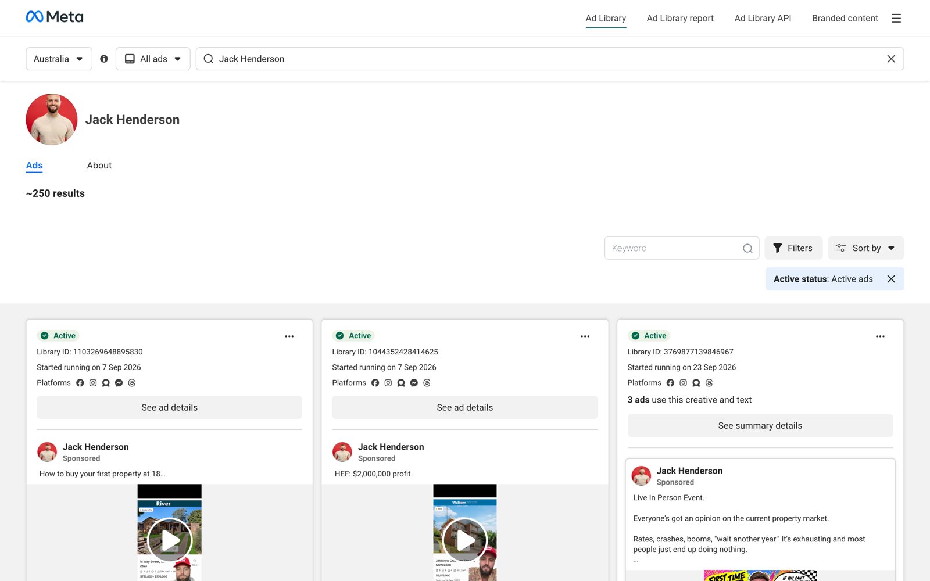
Task: Open the Filters panel
Action: click(x=793, y=248)
